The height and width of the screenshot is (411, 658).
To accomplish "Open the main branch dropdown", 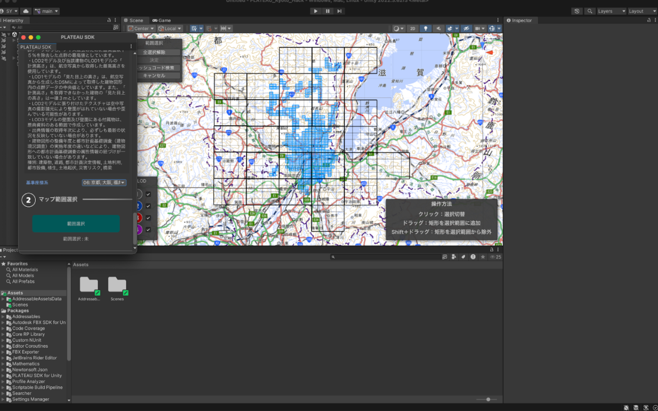I will [x=46, y=11].
